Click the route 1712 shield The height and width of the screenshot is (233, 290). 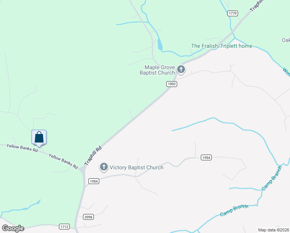tap(64, 226)
